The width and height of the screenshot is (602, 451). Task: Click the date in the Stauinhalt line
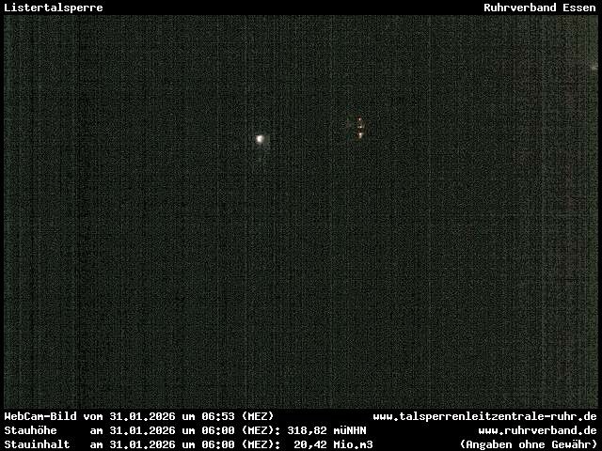[142, 444]
